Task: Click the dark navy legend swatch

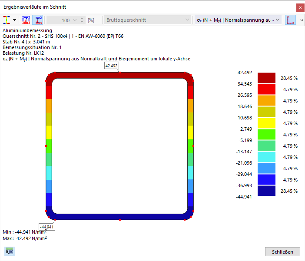Action: tap(266, 191)
